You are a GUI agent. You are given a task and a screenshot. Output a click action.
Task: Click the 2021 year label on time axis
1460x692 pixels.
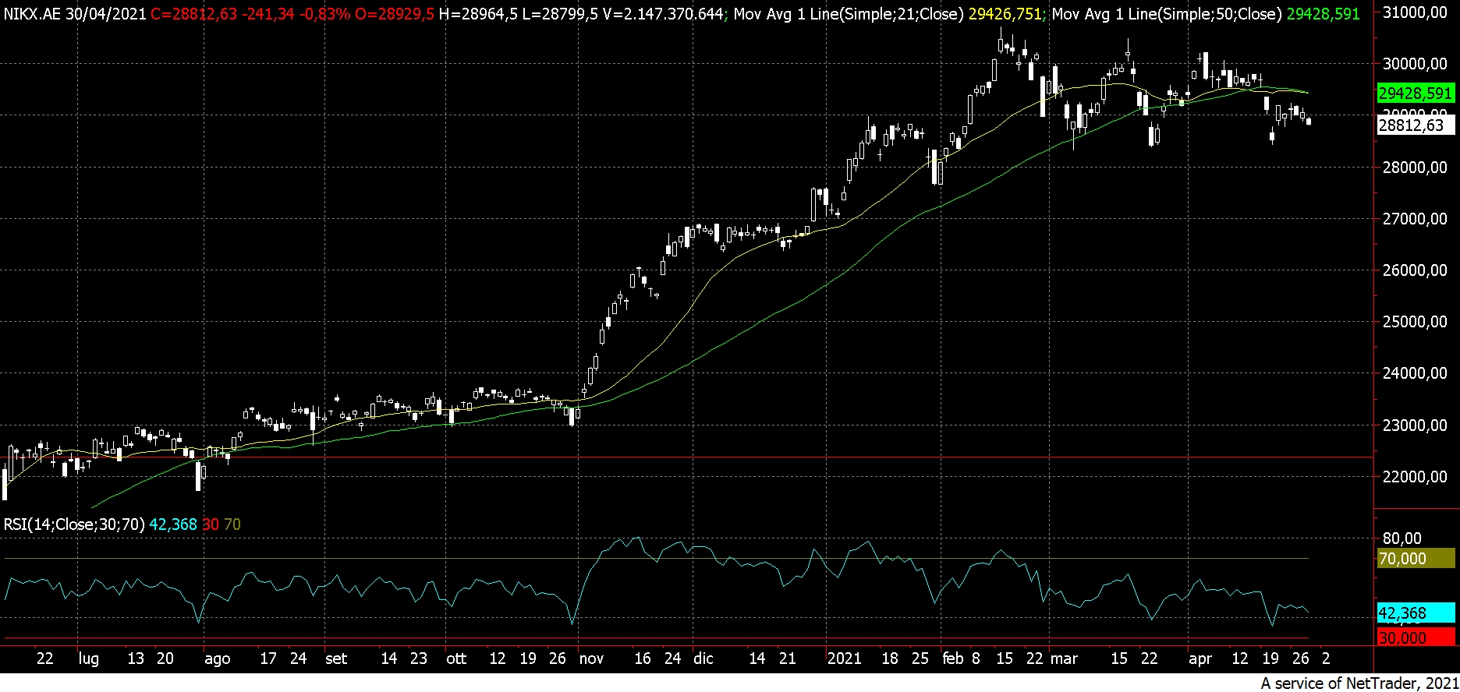click(x=845, y=658)
